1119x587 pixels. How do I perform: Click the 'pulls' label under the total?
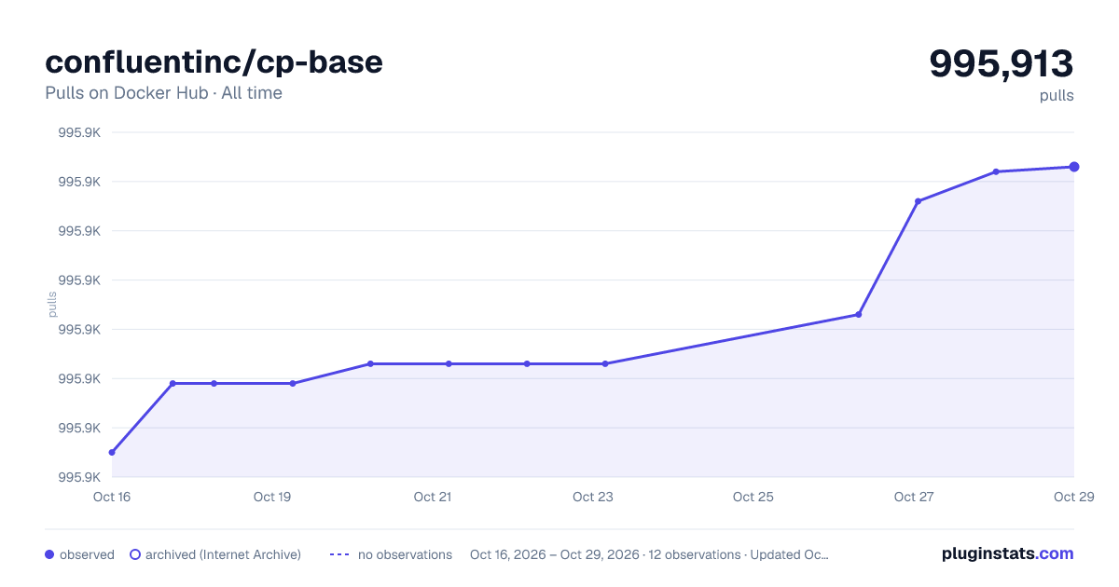[x=1057, y=95]
